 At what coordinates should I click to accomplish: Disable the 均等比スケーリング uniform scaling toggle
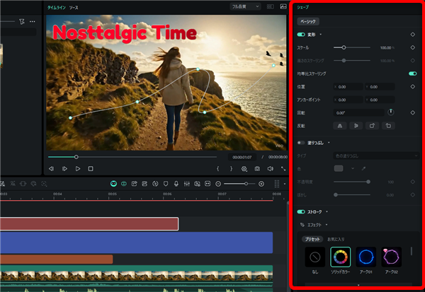pyautogui.click(x=412, y=73)
